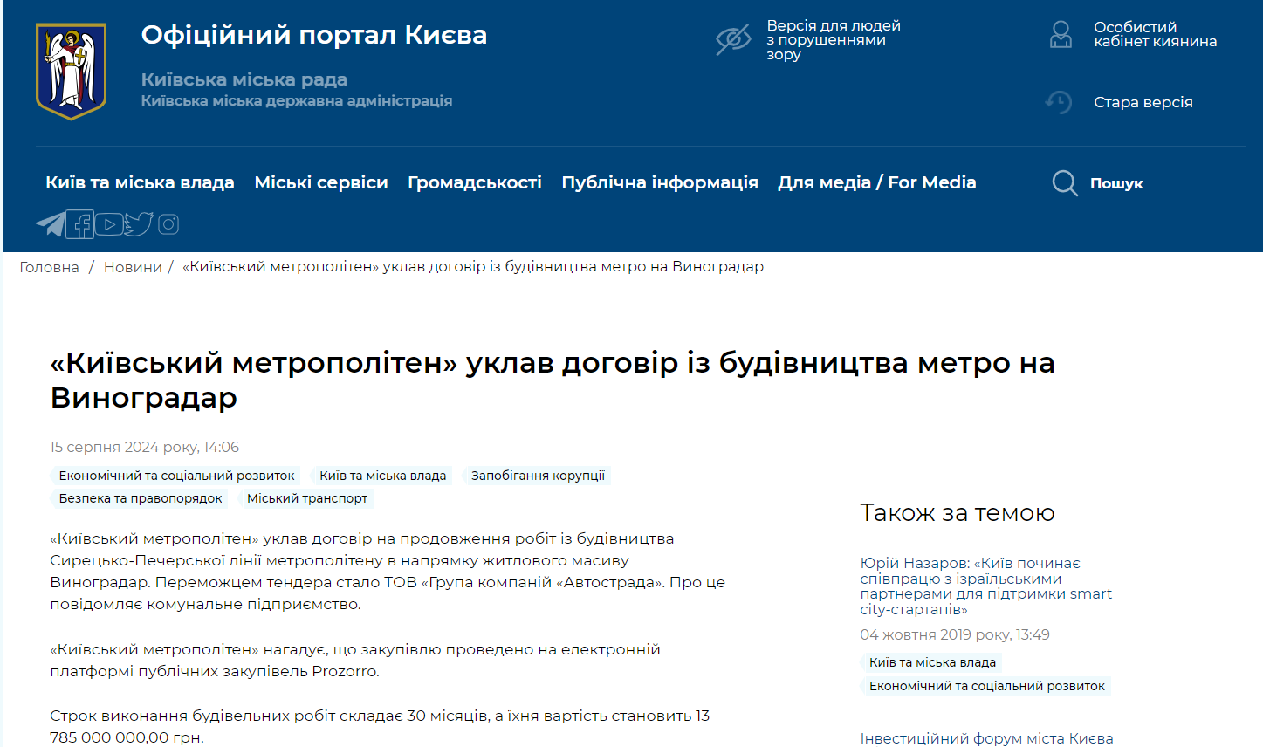1263x747 pixels.
Task: Open the Twitter social icon
Action: 139,224
